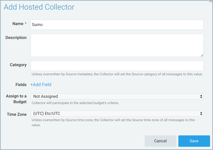Image resolution: width=213 pixels, height=150 pixels.
Task: Click the +Add Field link
Action: coord(41,84)
